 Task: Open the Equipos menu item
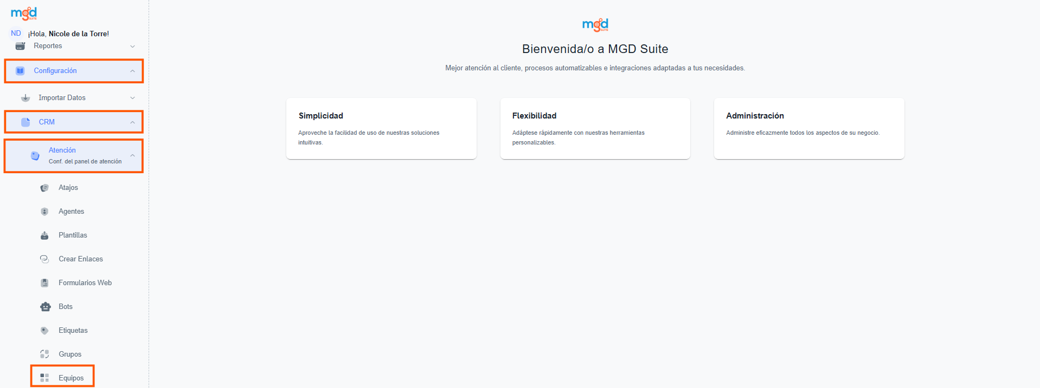click(x=71, y=378)
